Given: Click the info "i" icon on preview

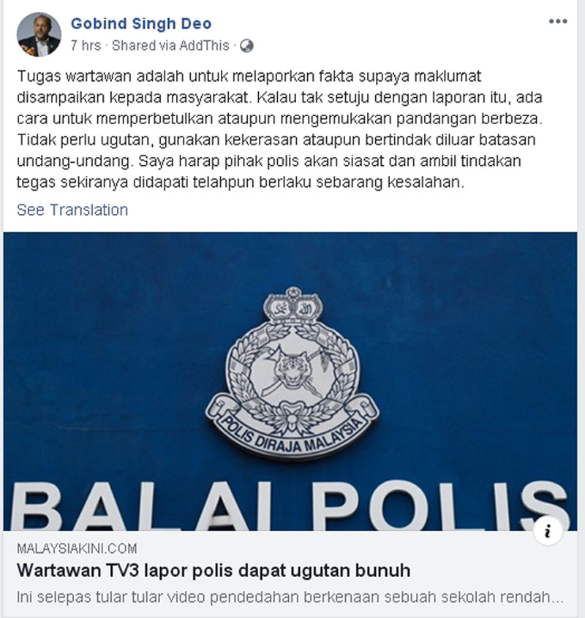Looking at the screenshot, I should (548, 532).
